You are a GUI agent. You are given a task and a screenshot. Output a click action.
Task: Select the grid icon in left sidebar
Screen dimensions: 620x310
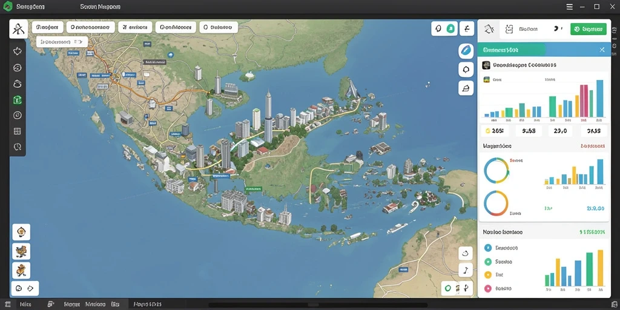click(18, 131)
